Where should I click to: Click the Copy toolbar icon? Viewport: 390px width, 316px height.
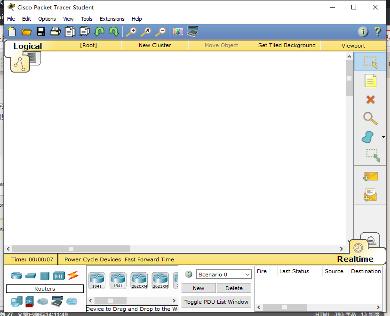click(x=70, y=32)
